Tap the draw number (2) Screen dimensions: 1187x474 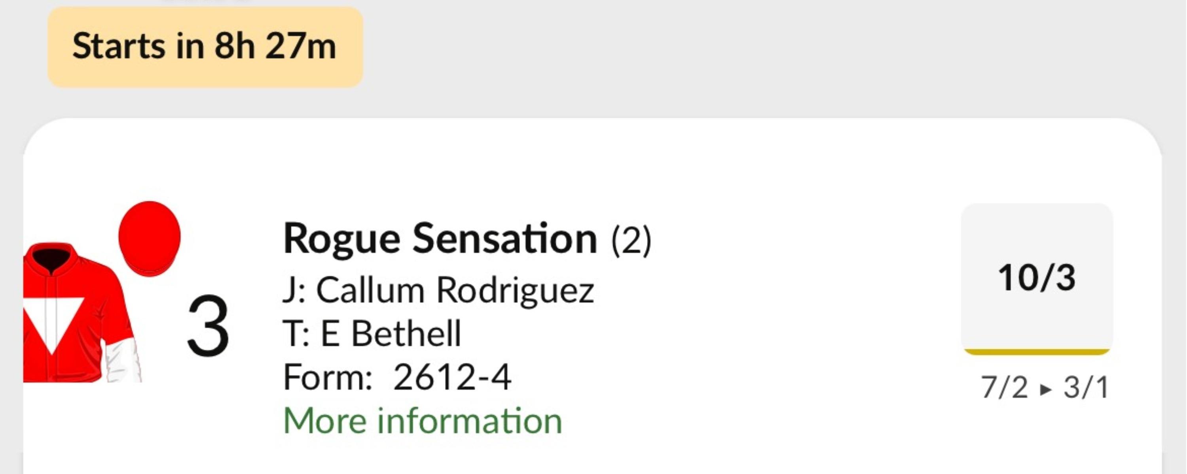(631, 240)
